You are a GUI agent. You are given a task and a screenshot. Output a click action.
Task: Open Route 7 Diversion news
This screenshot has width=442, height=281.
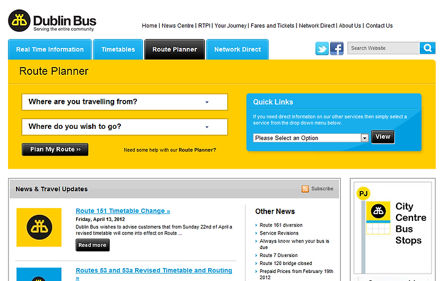[x=279, y=255]
